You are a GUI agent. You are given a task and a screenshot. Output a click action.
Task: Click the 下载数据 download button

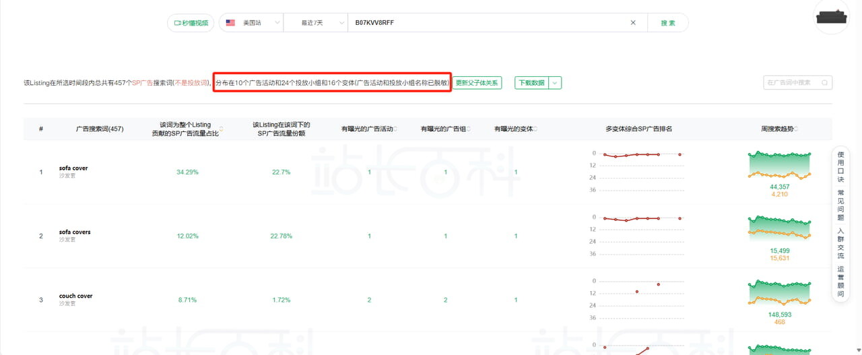click(531, 83)
